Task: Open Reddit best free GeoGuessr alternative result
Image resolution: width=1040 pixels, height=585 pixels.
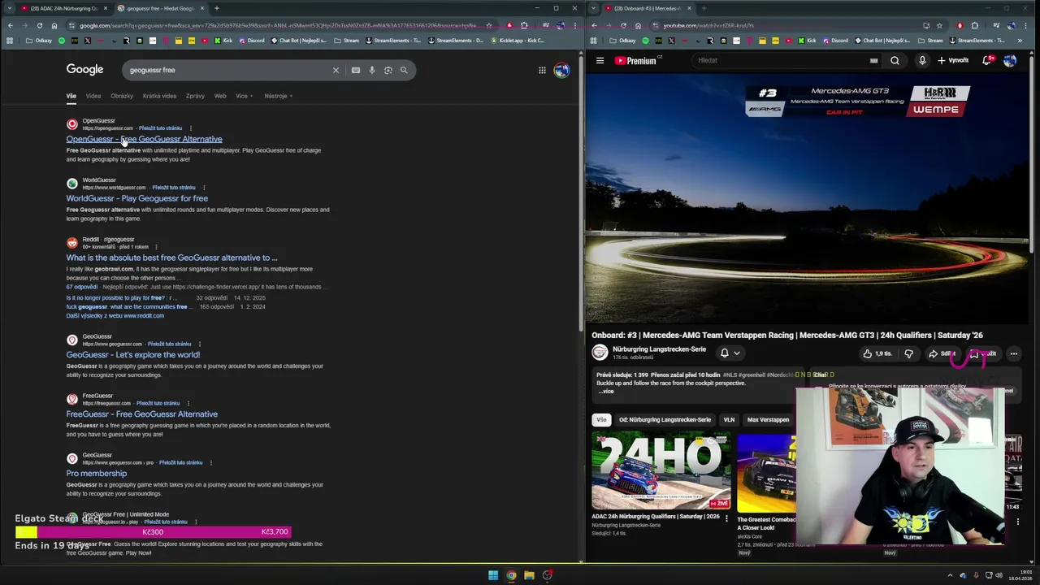Action: click(171, 258)
